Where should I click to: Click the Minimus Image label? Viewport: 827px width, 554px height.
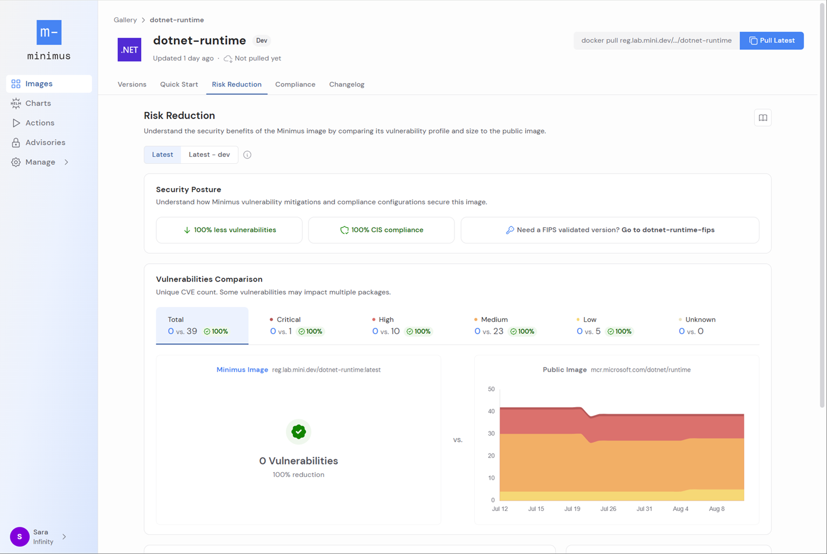pos(242,370)
